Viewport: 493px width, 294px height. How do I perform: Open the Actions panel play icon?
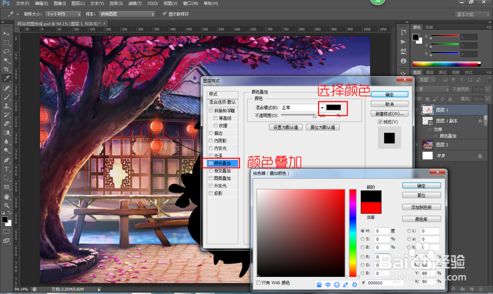403,42
